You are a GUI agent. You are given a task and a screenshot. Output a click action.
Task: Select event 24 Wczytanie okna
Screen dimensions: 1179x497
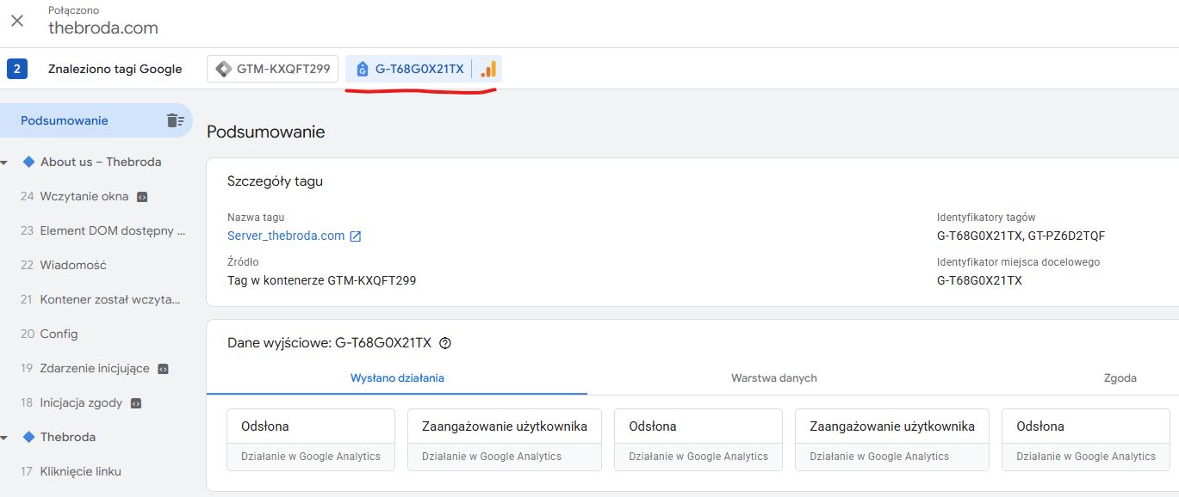pyautogui.click(x=84, y=196)
